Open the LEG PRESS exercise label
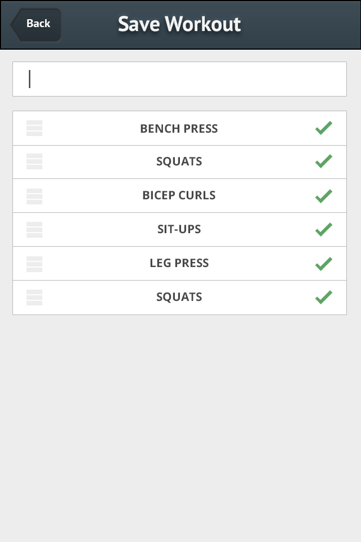Image resolution: width=361 pixels, height=542 pixels. click(x=179, y=263)
